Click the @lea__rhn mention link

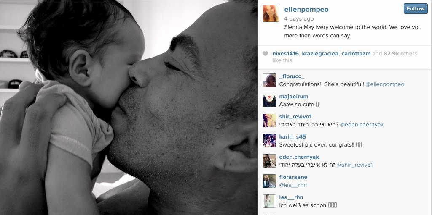pos(293,185)
